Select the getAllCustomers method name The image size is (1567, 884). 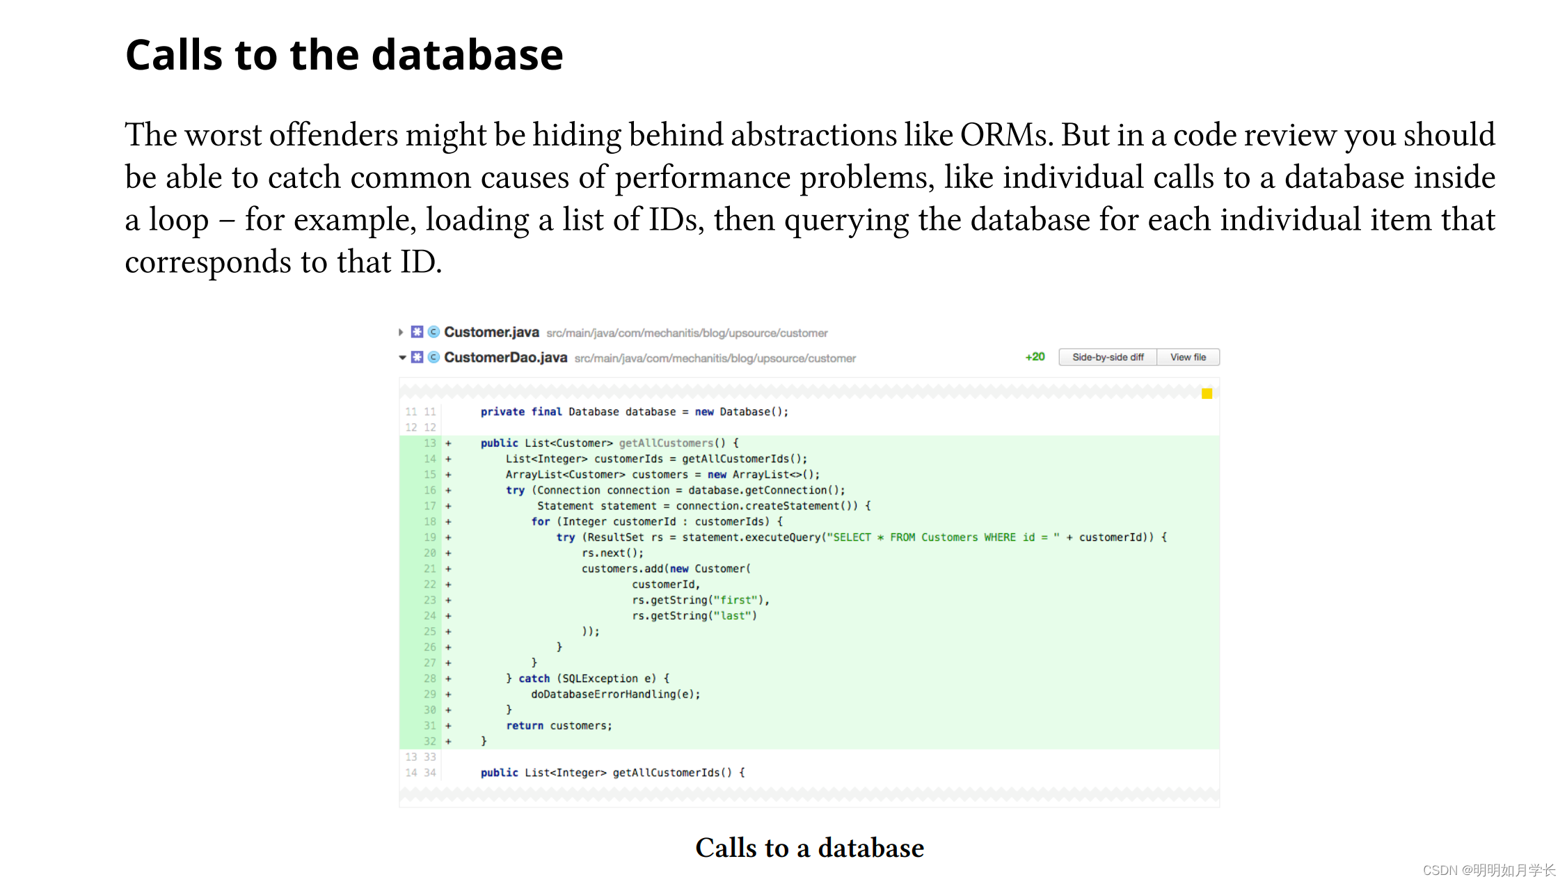click(666, 443)
